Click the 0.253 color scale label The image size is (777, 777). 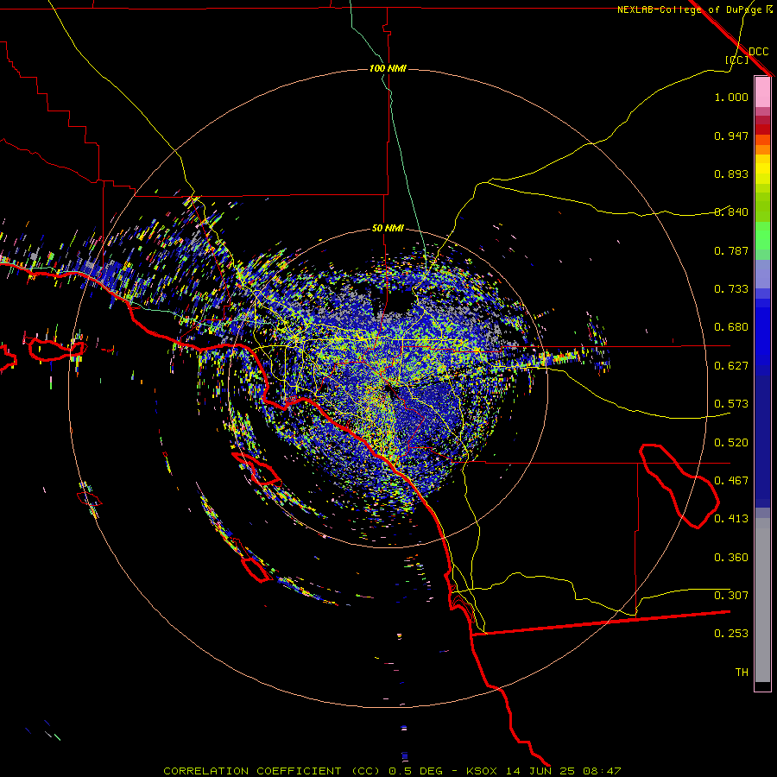(731, 634)
